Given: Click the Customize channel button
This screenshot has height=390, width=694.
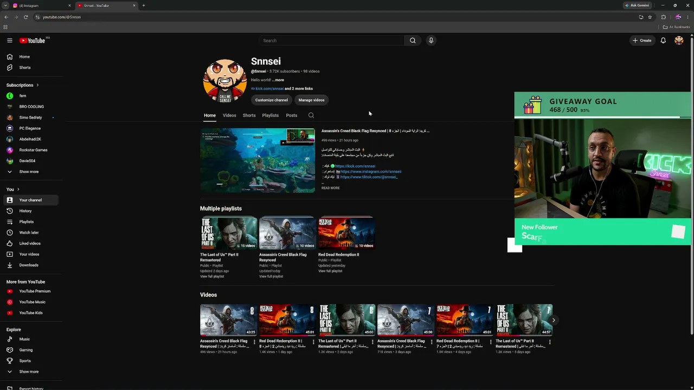Looking at the screenshot, I should pyautogui.click(x=272, y=100).
